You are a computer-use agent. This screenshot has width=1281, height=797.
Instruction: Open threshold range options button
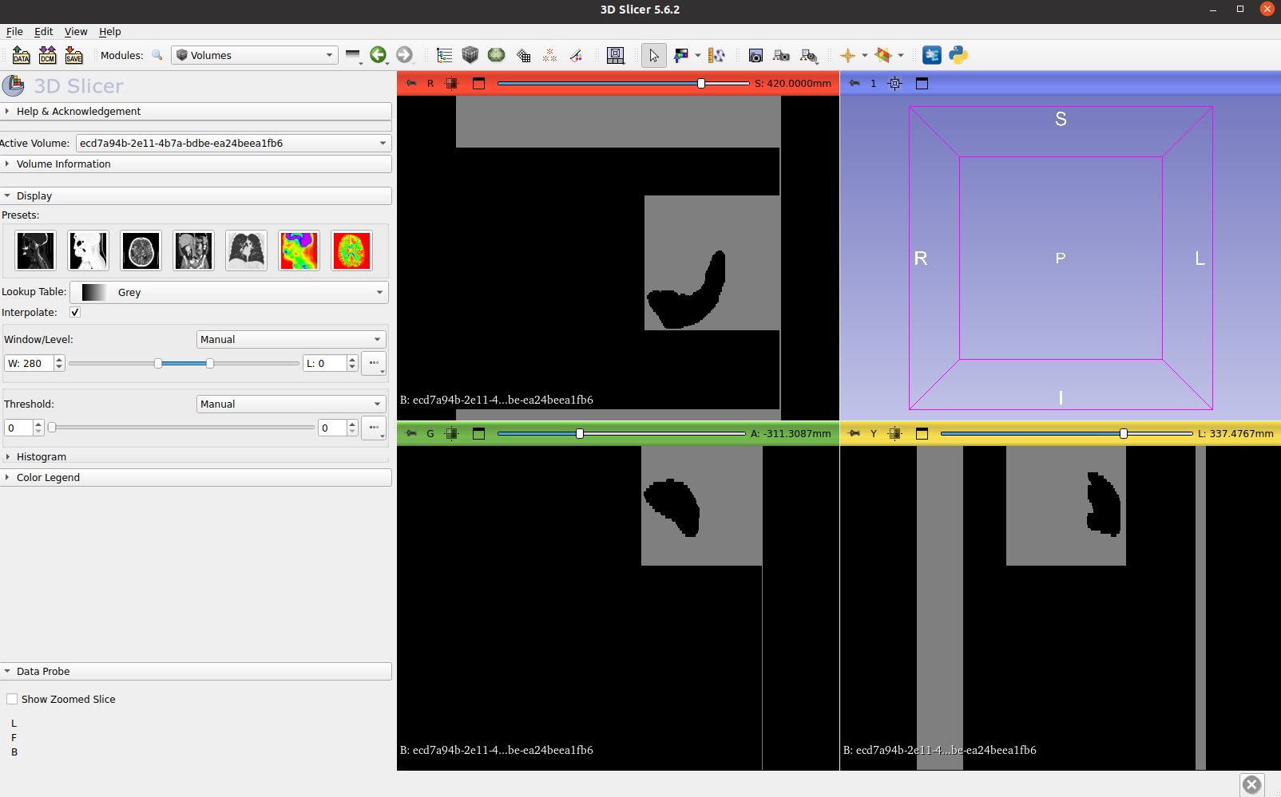click(374, 428)
